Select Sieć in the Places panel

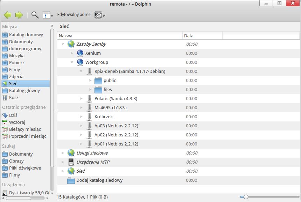26,84
